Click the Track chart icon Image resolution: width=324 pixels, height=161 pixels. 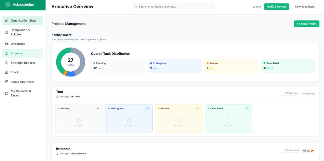(x=7, y=72)
